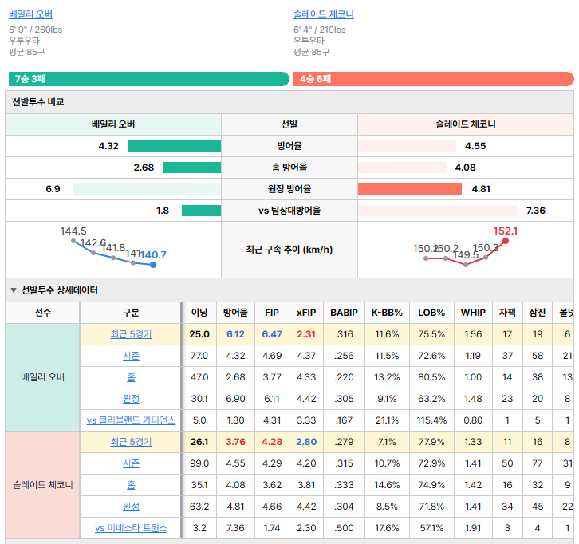
Task: Click the 6.12 recent ERA value
Action: (x=235, y=334)
